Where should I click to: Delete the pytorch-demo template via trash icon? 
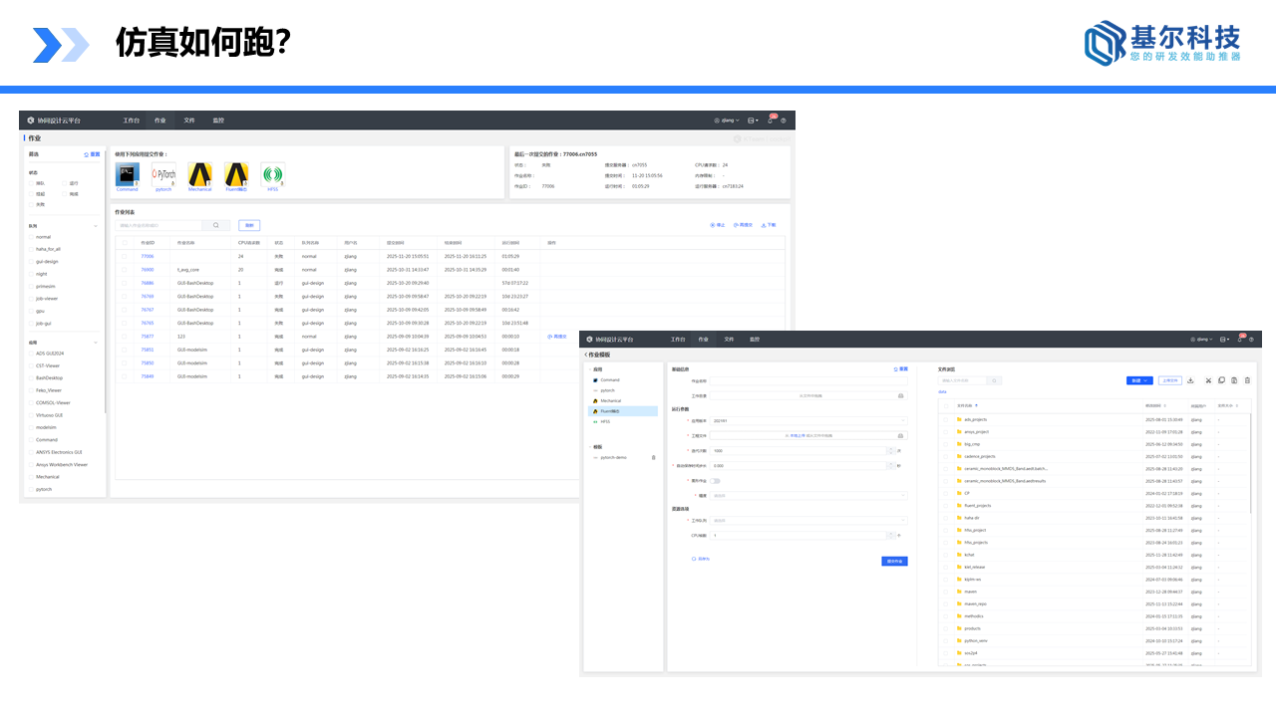(654, 457)
